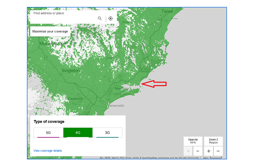Select the 5G coverage type
Image resolution: width=254 pixels, height=164 pixels.
click(48, 133)
